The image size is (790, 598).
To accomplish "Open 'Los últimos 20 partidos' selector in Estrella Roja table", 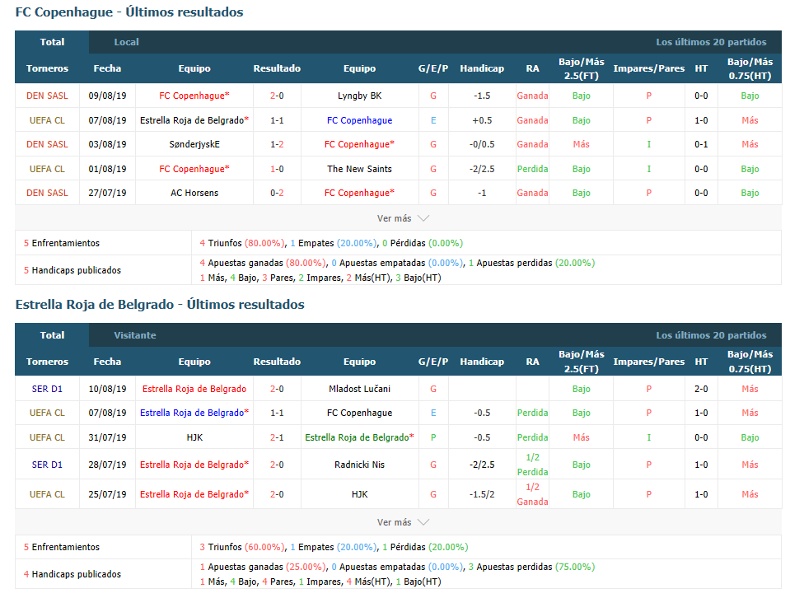I will 711,335.
